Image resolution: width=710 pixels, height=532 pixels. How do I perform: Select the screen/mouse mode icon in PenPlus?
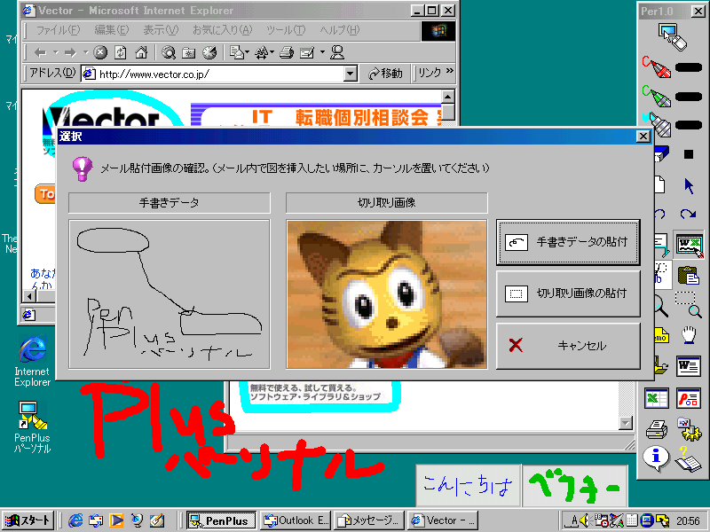click(x=673, y=37)
